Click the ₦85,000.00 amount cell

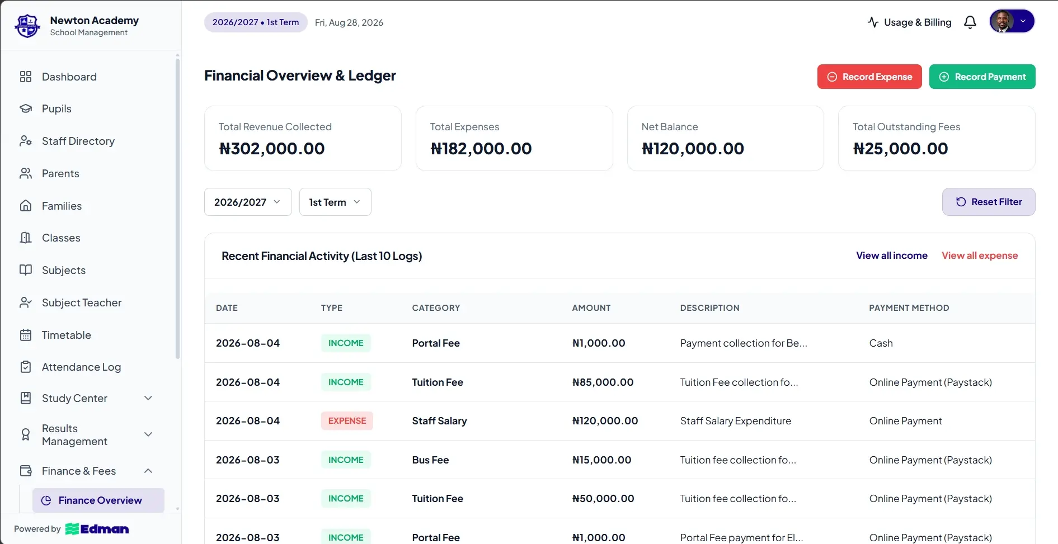[603, 382]
